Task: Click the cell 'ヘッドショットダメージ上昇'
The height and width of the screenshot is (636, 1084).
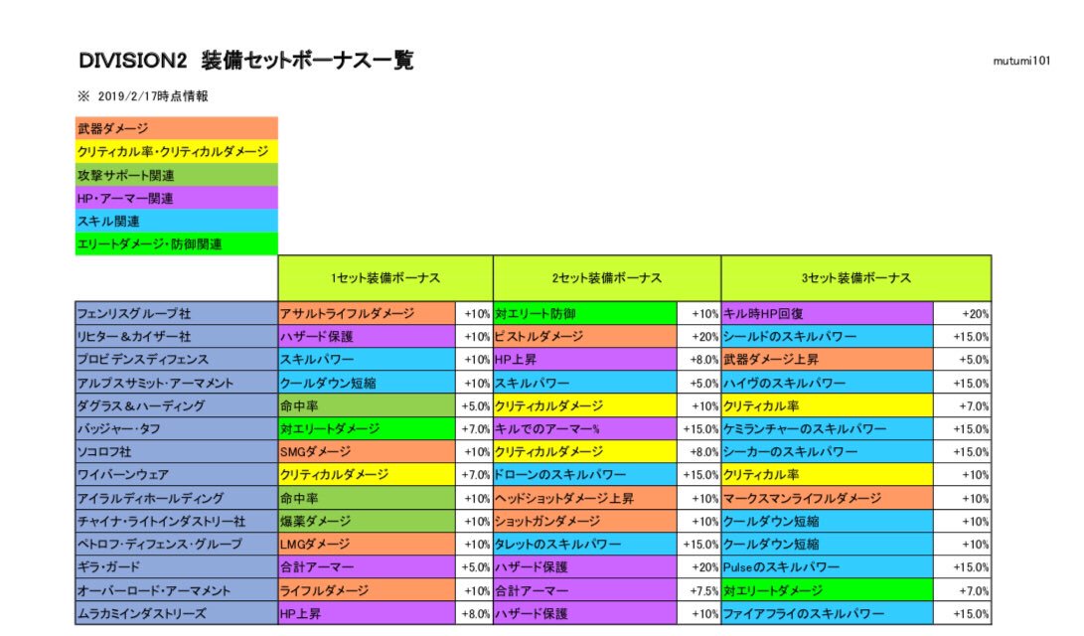Action: coord(585,498)
